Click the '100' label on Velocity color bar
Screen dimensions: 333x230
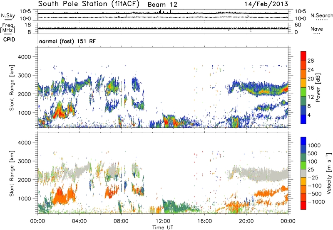pyautogui.click(x=313, y=161)
